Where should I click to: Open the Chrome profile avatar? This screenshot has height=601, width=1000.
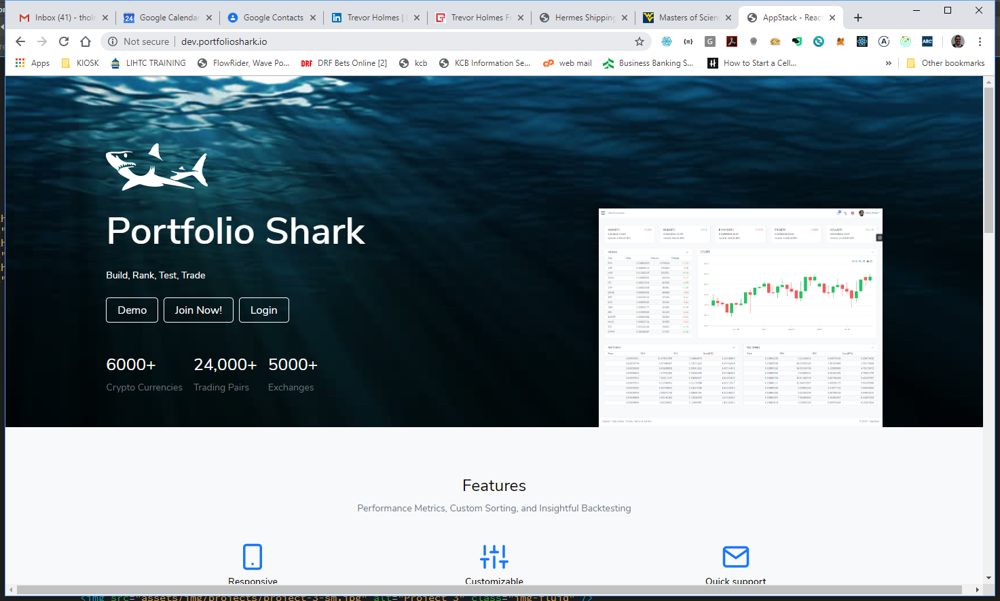(957, 41)
